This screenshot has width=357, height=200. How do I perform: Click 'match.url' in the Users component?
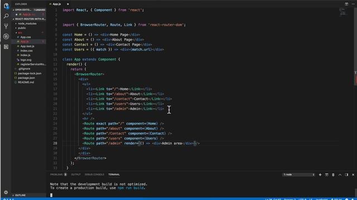click(141, 49)
